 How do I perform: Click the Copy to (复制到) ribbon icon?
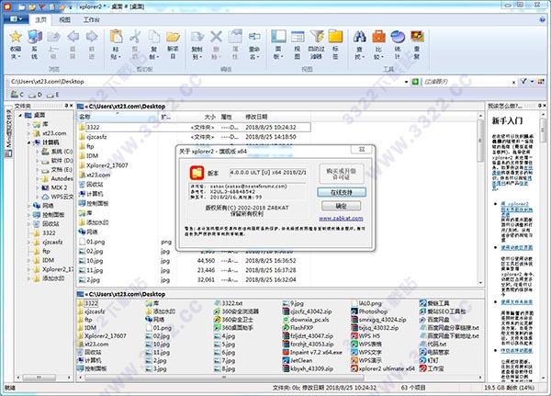(197, 44)
